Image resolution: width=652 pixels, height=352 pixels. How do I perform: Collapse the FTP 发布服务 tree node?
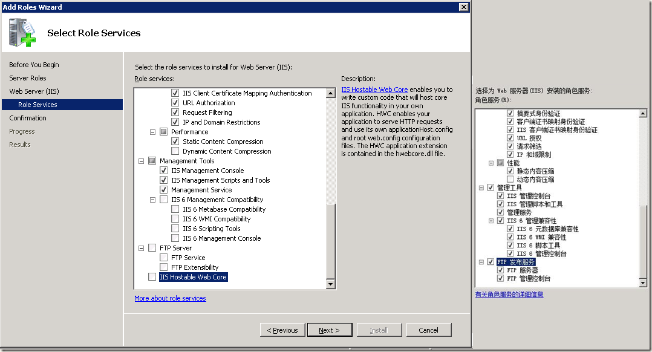click(x=481, y=262)
